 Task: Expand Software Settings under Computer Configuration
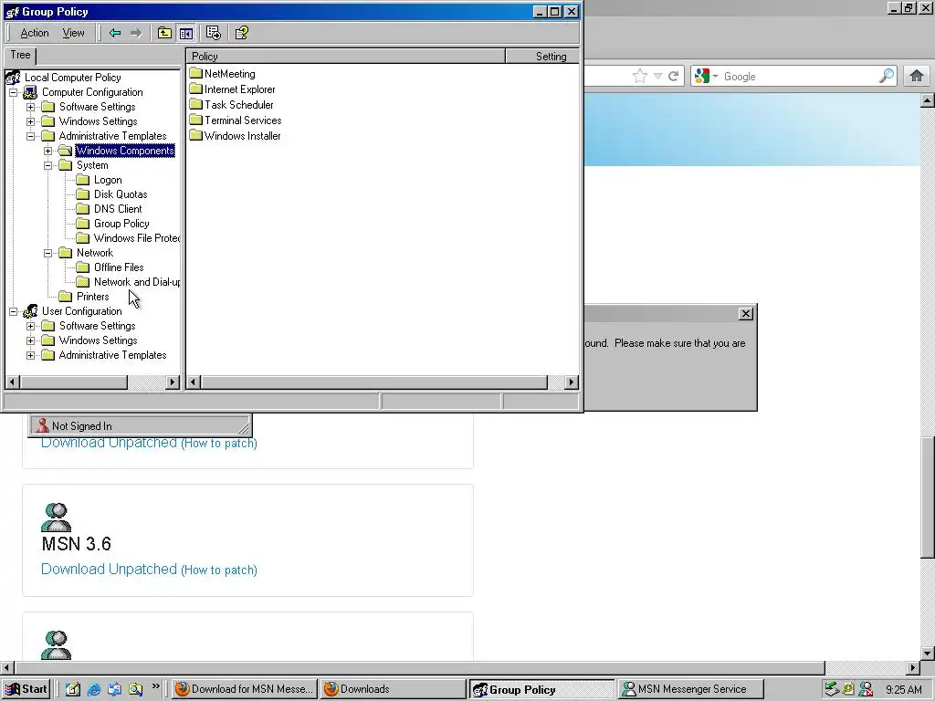[30, 107]
